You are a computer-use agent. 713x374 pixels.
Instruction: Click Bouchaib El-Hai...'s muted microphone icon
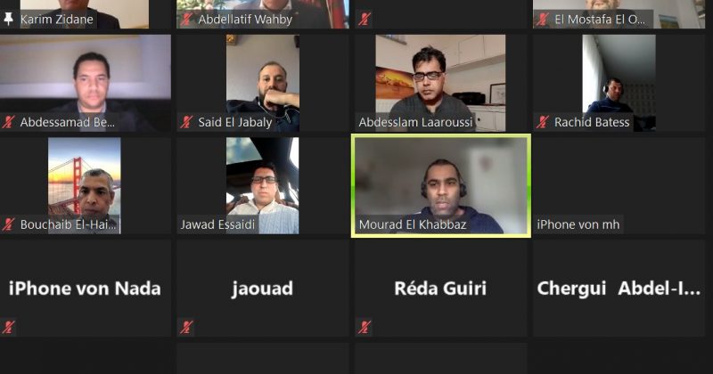click(8, 224)
